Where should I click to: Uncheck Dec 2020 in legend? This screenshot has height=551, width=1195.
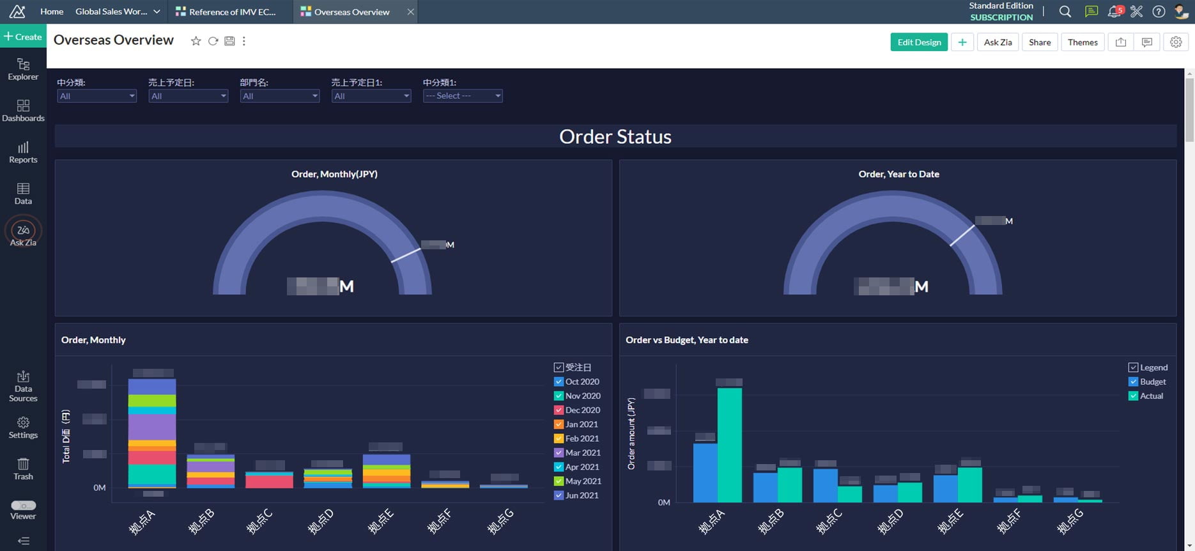tap(559, 410)
